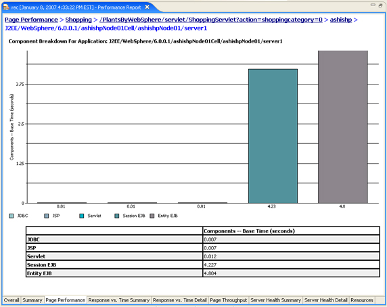Click the report icon in the editor tab
The image size is (387, 307).
[x=6, y=7]
